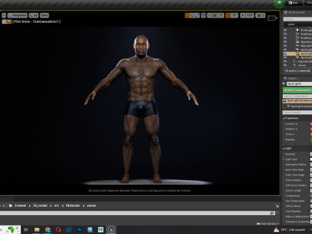The width and height of the screenshot is (312, 234).
Task: Open camera speed setting
Action: click(x=260, y=16)
